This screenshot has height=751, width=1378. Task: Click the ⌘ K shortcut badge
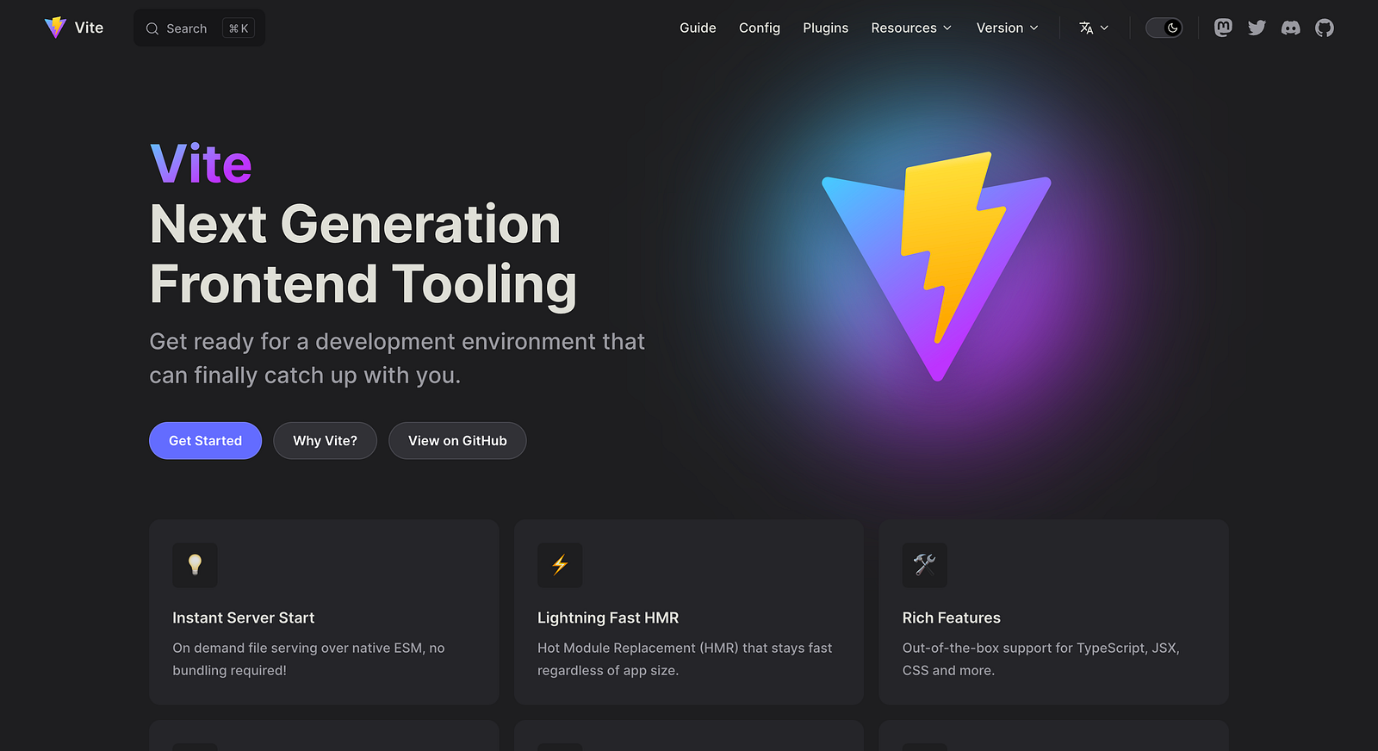pyautogui.click(x=239, y=28)
